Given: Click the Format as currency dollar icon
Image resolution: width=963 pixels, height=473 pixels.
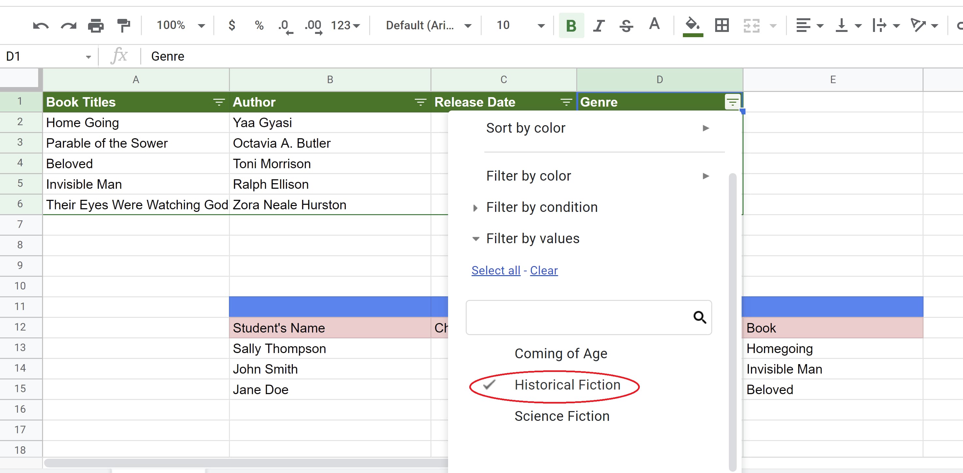Looking at the screenshot, I should coord(232,25).
